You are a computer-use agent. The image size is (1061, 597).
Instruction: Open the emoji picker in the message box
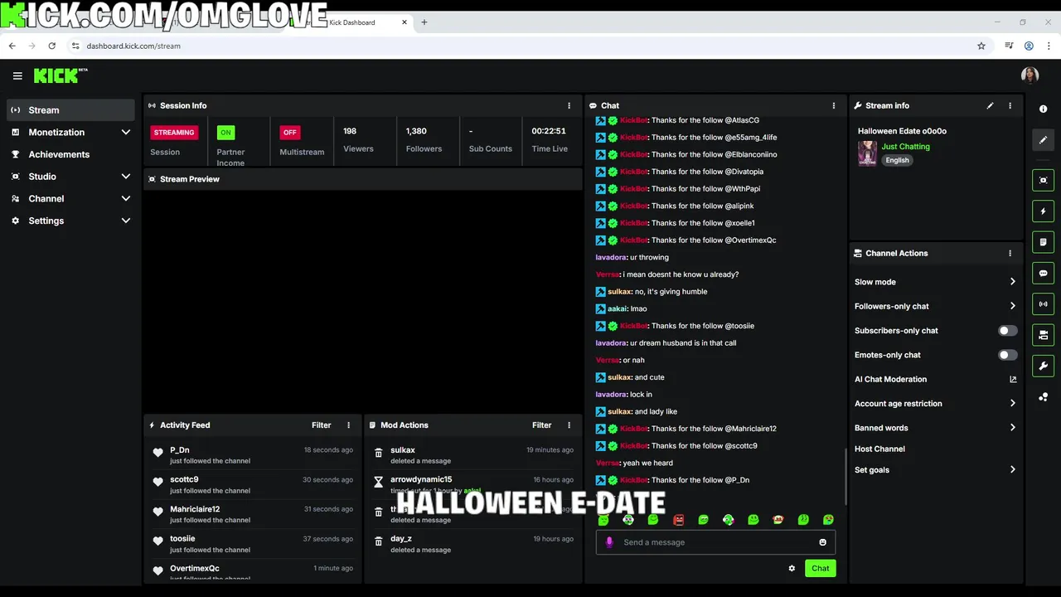[822, 542]
